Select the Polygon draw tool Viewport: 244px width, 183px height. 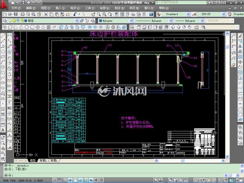[3, 51]
